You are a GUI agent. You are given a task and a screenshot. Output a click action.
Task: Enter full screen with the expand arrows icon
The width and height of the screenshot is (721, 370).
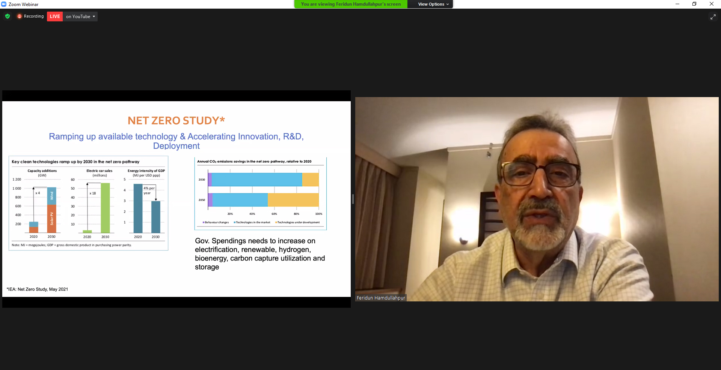(713, 17)
